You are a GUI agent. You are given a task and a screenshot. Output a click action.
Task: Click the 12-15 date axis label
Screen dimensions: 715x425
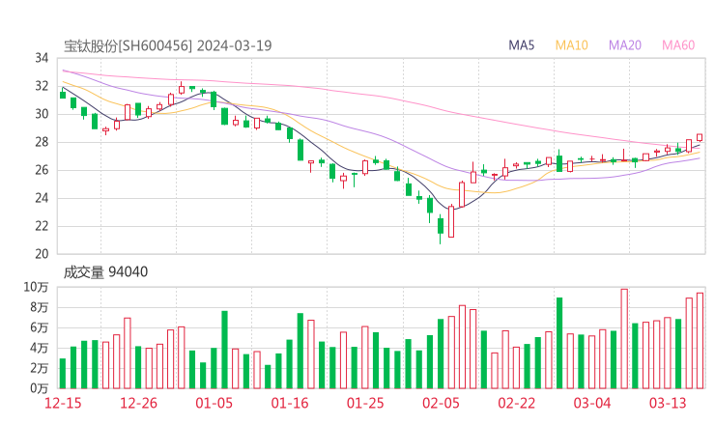[x=63, y=403]
